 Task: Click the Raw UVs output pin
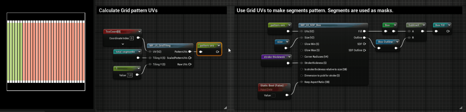(x=190, y=64)
